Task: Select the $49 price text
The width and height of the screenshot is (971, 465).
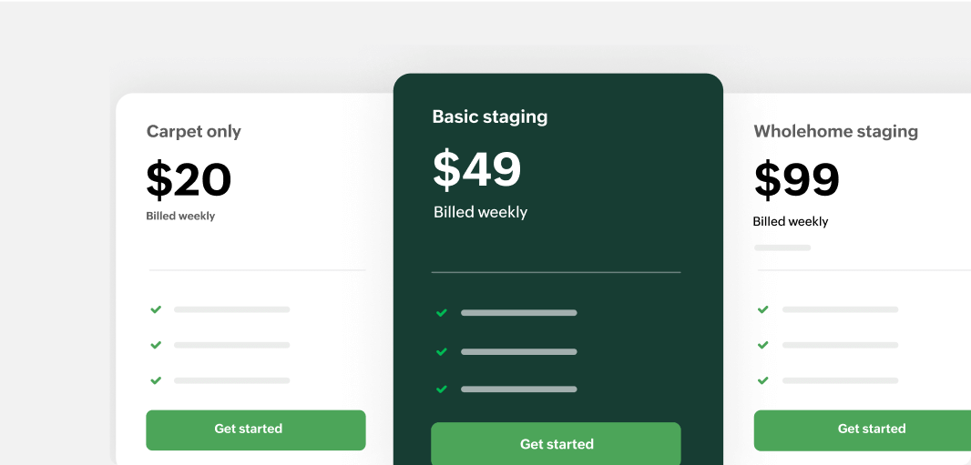Action: 477,169
